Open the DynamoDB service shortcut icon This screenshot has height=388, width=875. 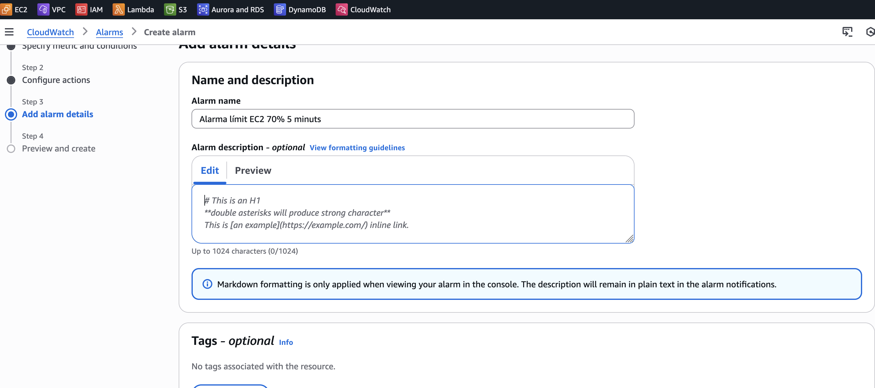tap(280, 9)
